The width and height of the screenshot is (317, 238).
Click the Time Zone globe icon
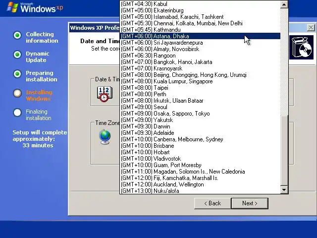coord(105,137)
